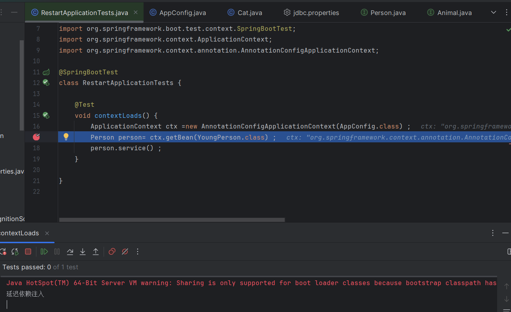This screenshot has height=312, width=511.
Task: Minimize the left side panel
Action: click(x=14, y=13)
